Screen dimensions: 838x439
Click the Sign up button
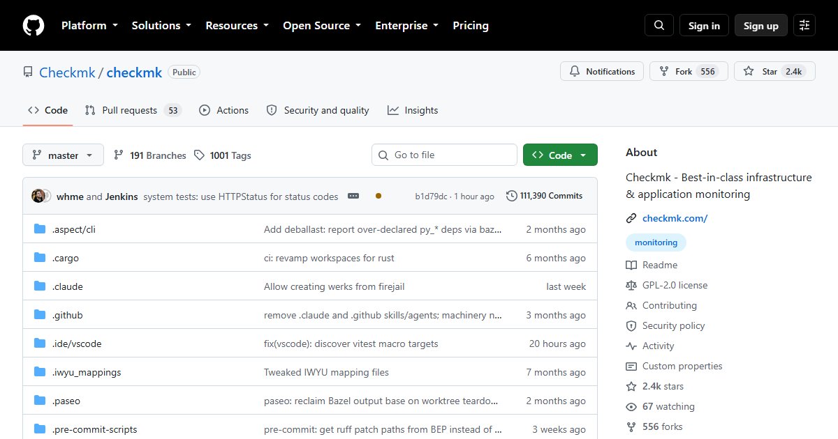pos(761,26)
